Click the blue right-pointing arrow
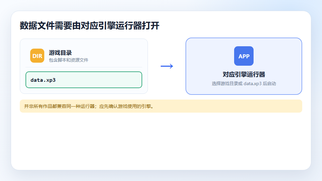This screenshot has width=322, height=181. 167,66
